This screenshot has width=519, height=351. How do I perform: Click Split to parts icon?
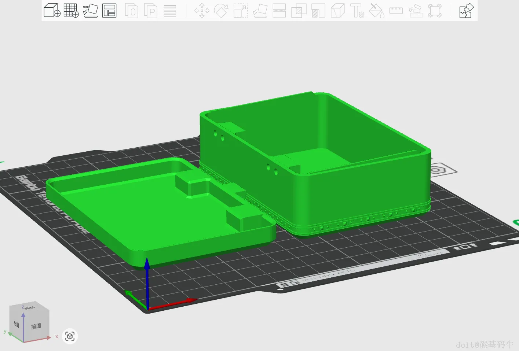[151, 11]
